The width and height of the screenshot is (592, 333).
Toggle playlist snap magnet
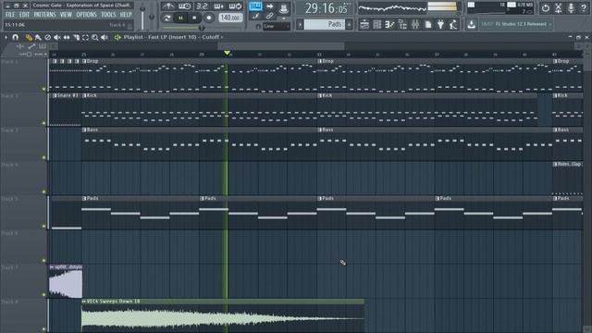[15, 37]
